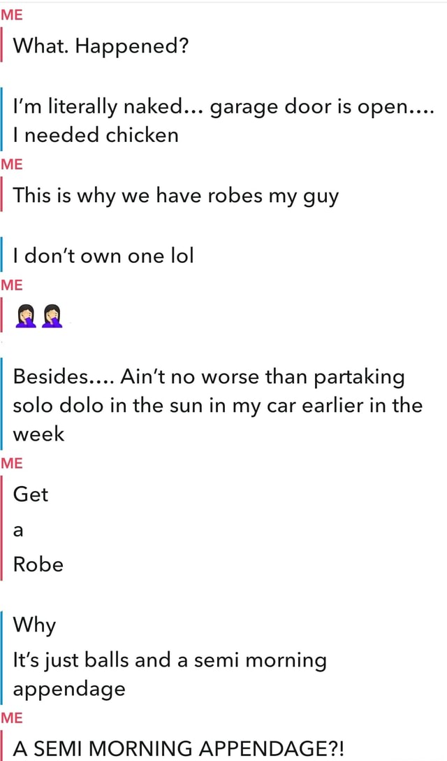Tap the 'I needed chicken' line

tap(96, 134)
